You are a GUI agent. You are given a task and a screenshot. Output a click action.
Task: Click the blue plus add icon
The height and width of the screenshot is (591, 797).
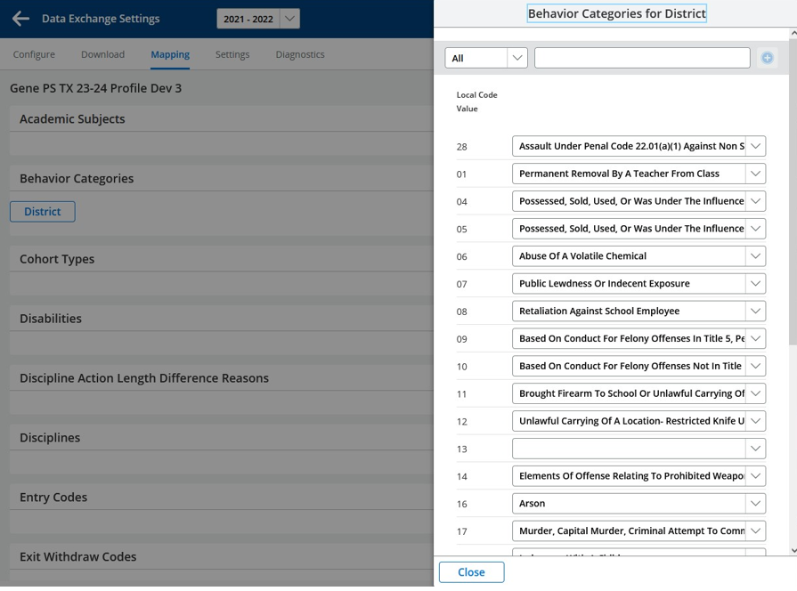click(x=767, y=58)
